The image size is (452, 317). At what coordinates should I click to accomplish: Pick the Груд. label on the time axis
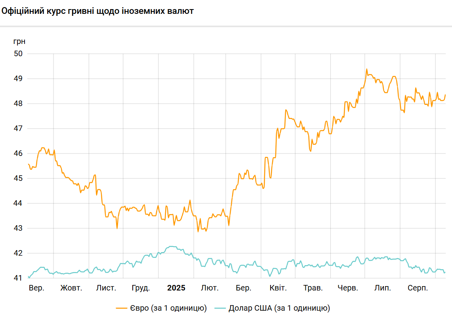pos(141,288)
